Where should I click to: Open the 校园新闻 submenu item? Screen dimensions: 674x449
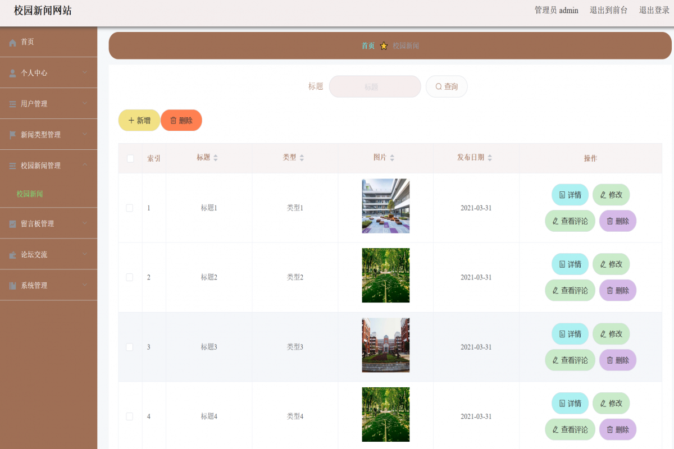pyautogui.click(x=28, y=193)
